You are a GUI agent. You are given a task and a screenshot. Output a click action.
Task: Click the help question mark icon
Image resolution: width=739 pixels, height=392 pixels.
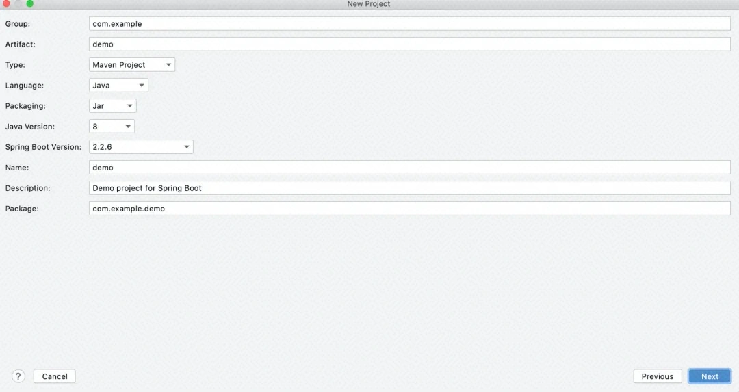pos(18,376)
